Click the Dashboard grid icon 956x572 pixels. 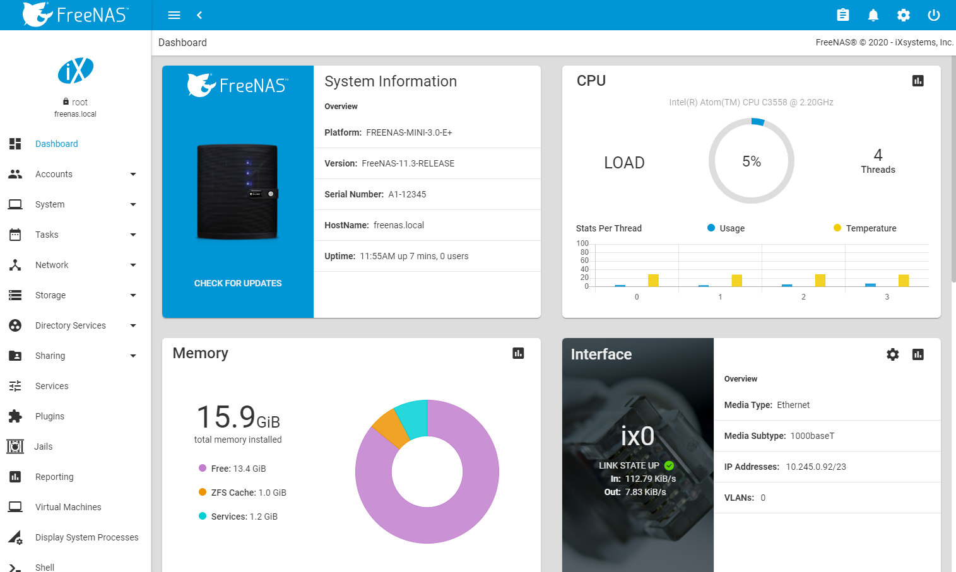(15, 144)
